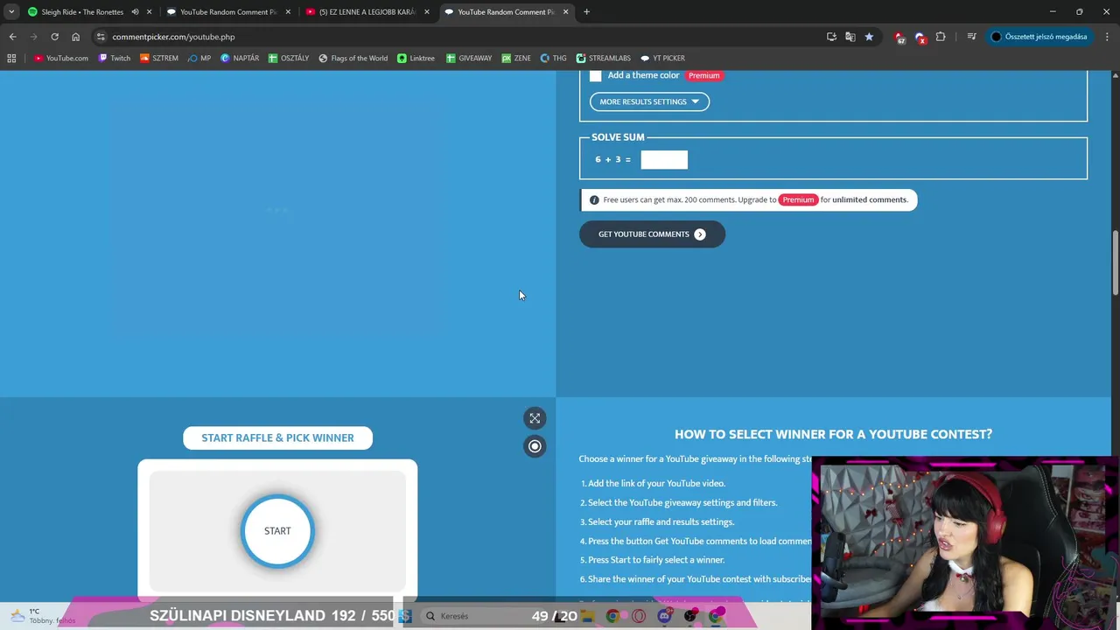
Task: Open red extension icon with 67 badge
Action: (899, 37)
